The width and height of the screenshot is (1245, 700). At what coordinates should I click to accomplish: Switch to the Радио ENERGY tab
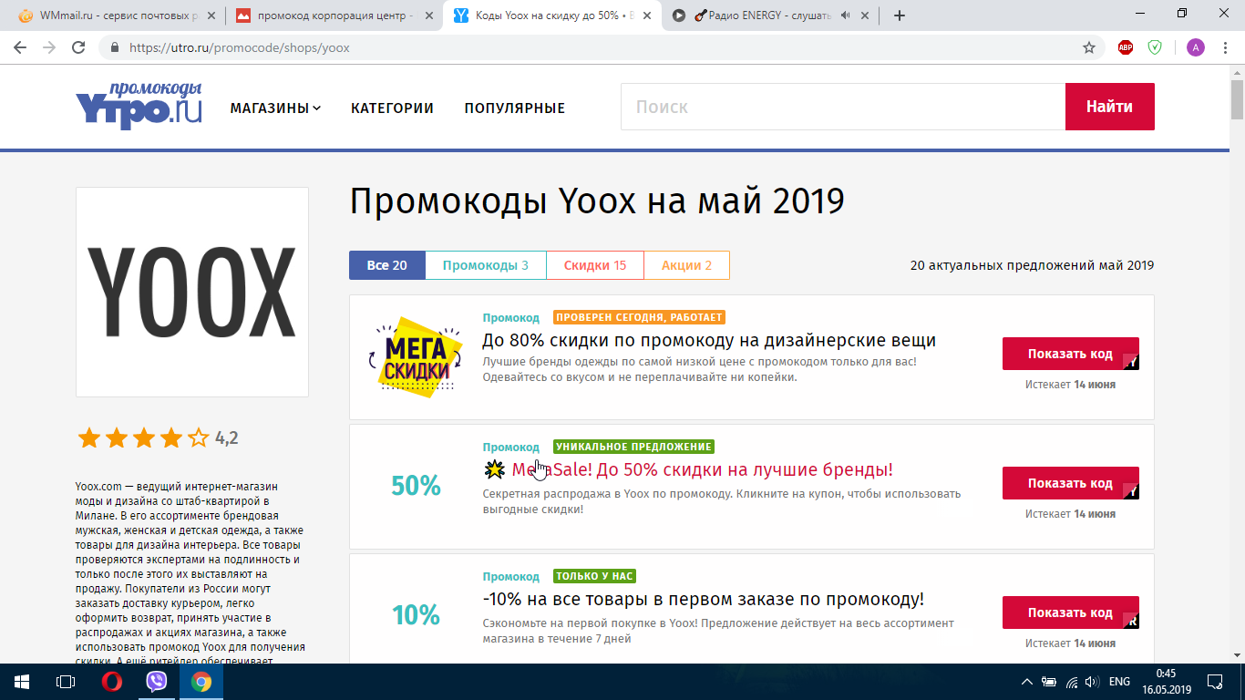tap(771, 15)
